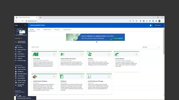Open Math Skills Database sidebar item
The width and height of the screenshot is (179, 100).
coord(22,74)
